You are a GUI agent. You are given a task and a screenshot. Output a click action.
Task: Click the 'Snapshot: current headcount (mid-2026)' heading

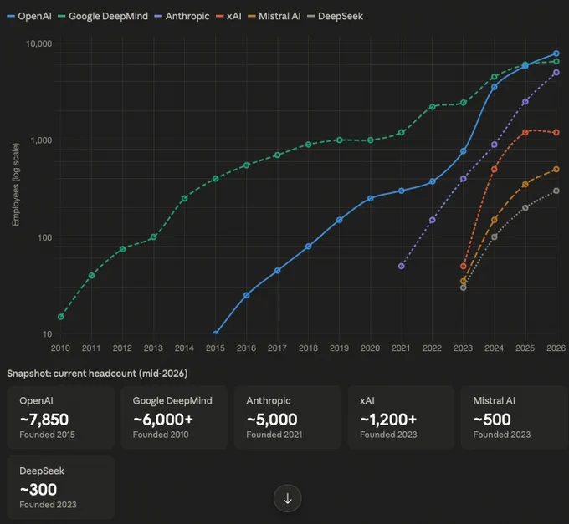pos(97,374)
